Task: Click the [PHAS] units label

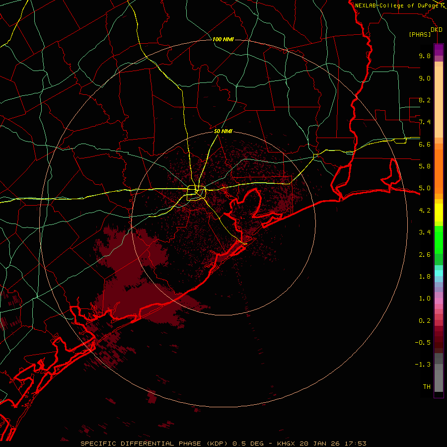Action: tap(420, 35)
